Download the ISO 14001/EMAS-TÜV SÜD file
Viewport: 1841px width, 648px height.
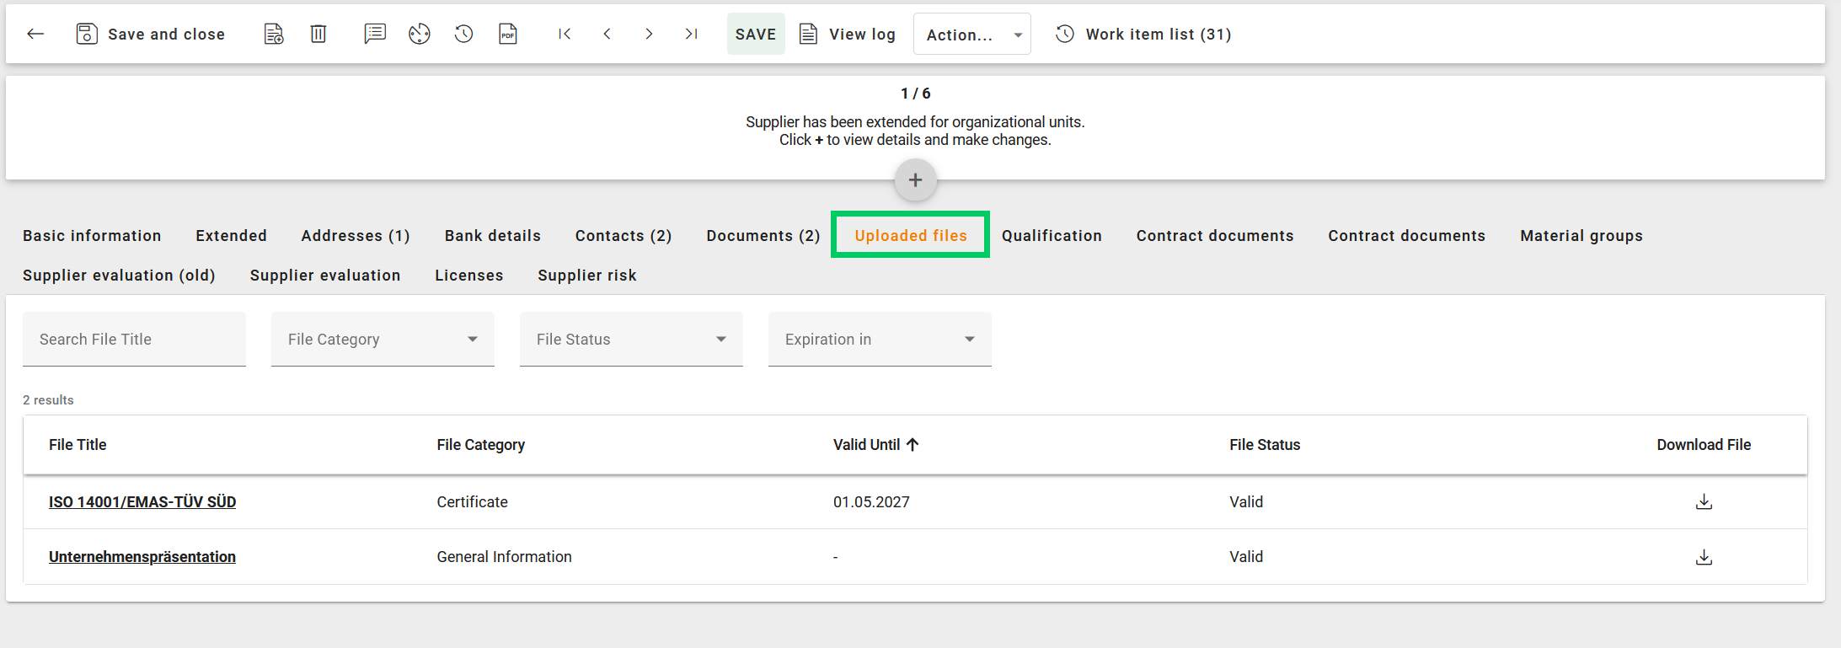click(x=1704, y=502)
